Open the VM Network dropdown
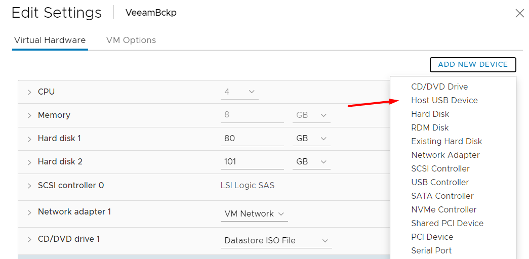The height and width of the screenshot is (259, 529). tap(254, 214)
